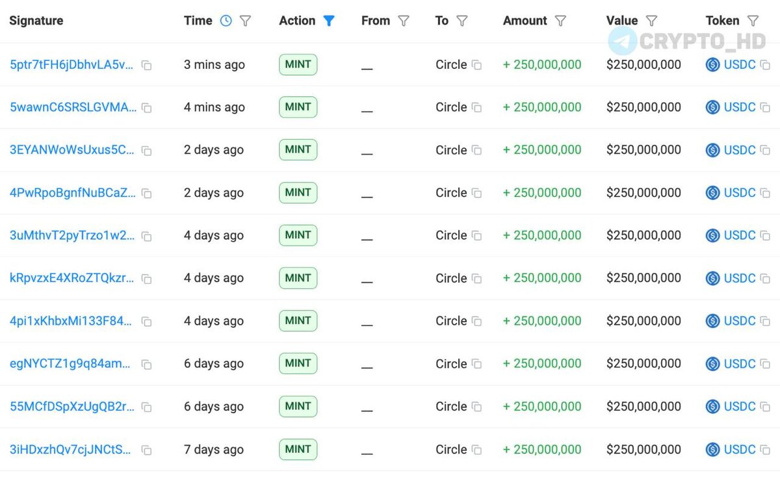Open the Value column filter
This screenshot has height=482, width=780.
[x=651, y=21]
